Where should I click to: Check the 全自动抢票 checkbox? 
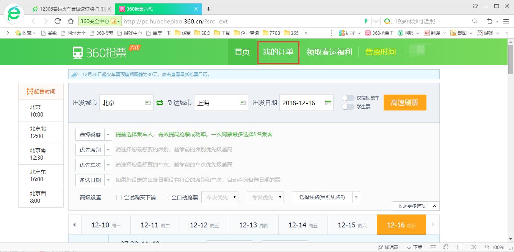166,197
